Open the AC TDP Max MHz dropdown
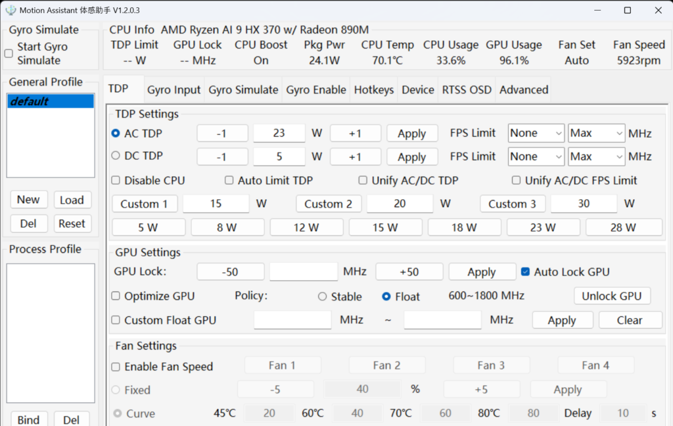 pyautogui.click(x=596, y=133)
